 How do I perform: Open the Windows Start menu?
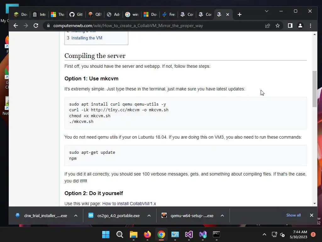(x=106, y=234)
